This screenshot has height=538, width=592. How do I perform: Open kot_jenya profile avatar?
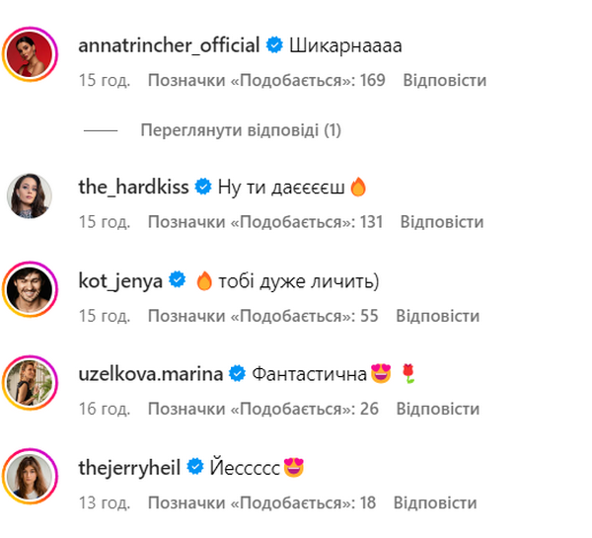(31, 289)
